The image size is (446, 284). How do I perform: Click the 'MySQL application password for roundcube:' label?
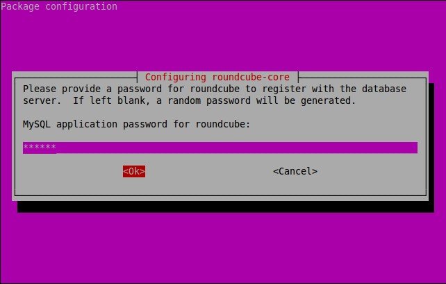pyautogui.click(x=137, y=124)
